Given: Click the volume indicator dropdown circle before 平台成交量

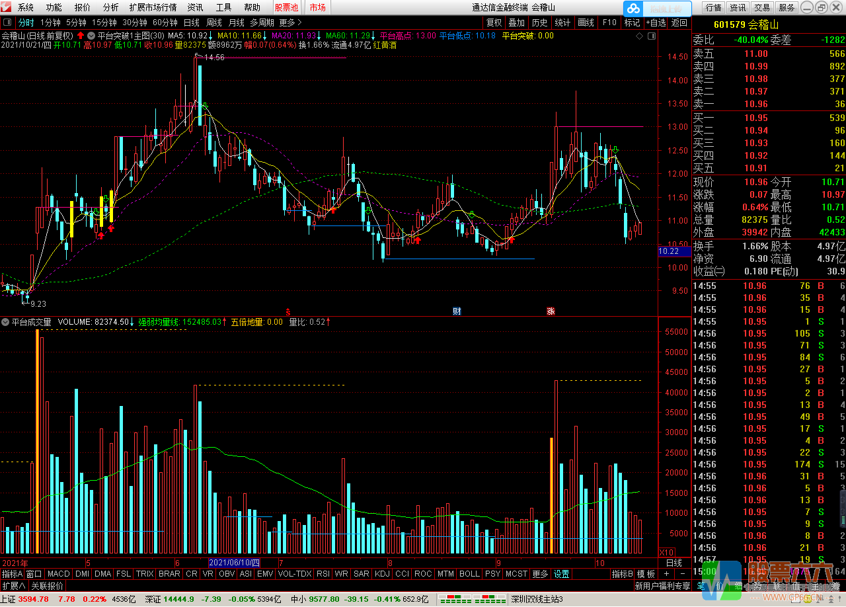Looking at the screenshot, I should [5, 322].
